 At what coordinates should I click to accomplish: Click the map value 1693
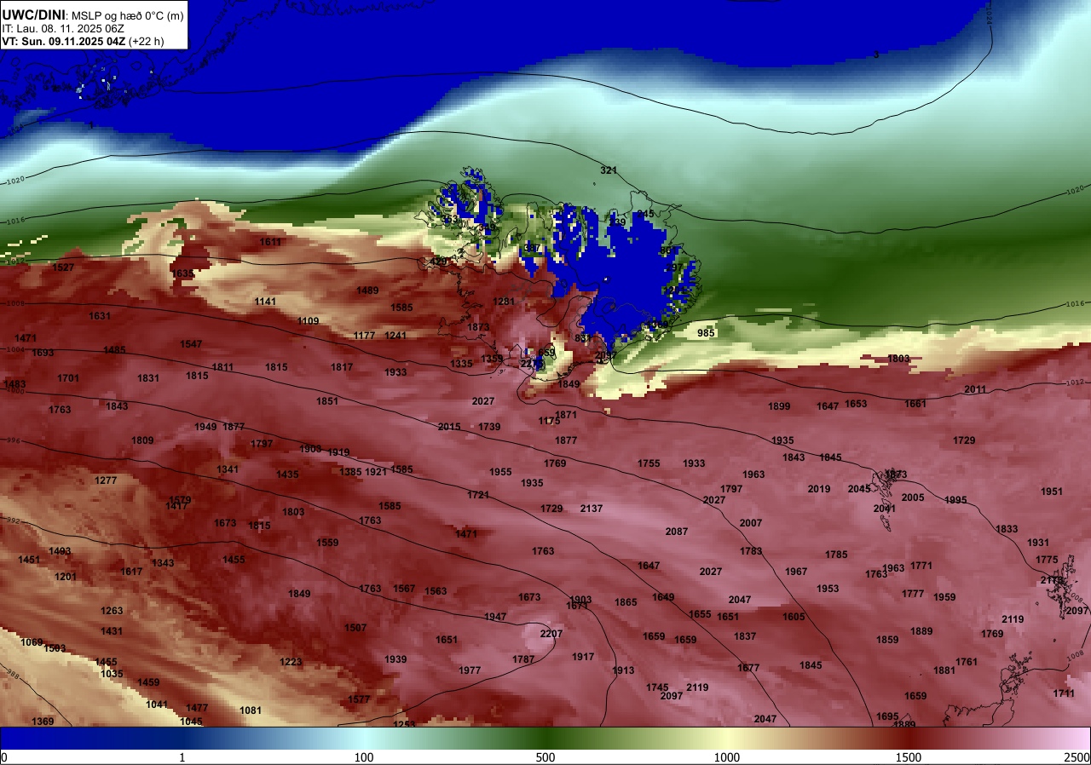tap(43, 353)
